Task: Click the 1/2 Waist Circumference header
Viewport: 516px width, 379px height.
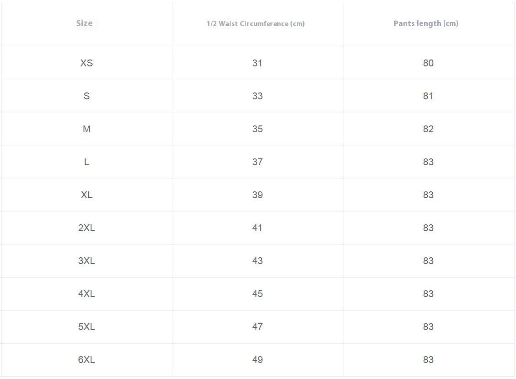Action: (255, 24)
